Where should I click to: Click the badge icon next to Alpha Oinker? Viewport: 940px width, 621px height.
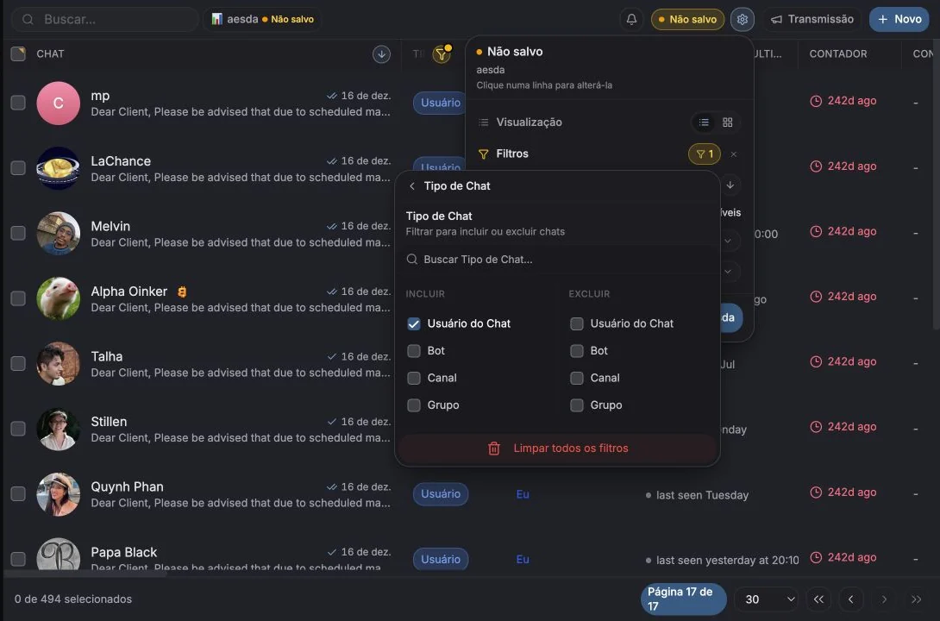pyautogui.click(x=182, y=292)
